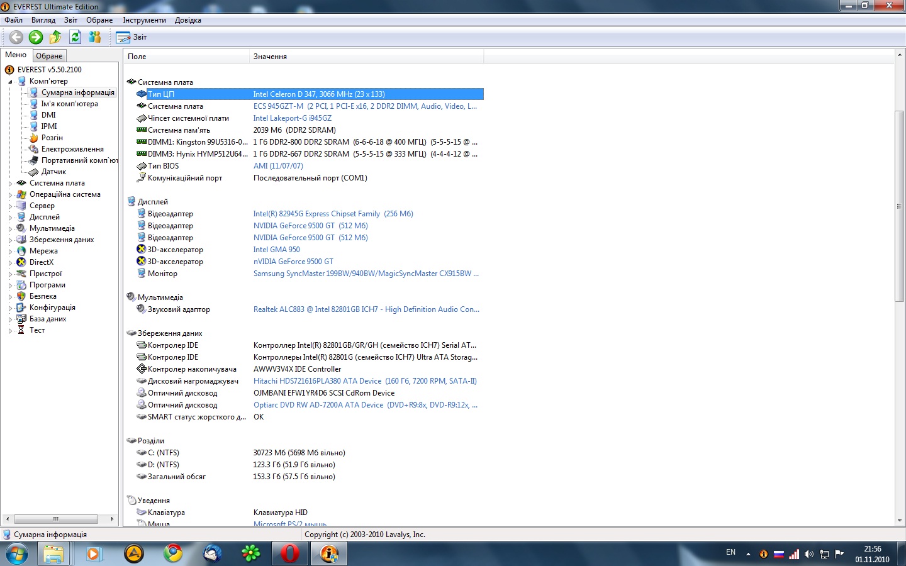This screenshot has width=906, height=566.
Task: Open the Обране menu in the menu bar
Action: coord(99,20)
